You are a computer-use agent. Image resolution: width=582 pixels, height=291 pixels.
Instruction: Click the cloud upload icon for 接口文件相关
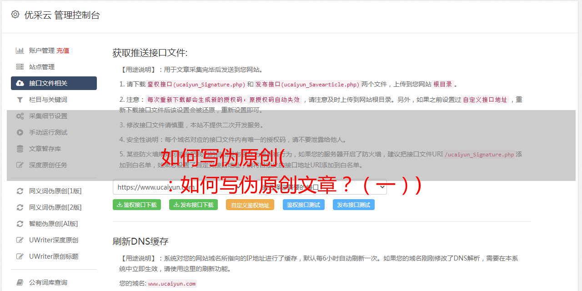click(20, 83)
